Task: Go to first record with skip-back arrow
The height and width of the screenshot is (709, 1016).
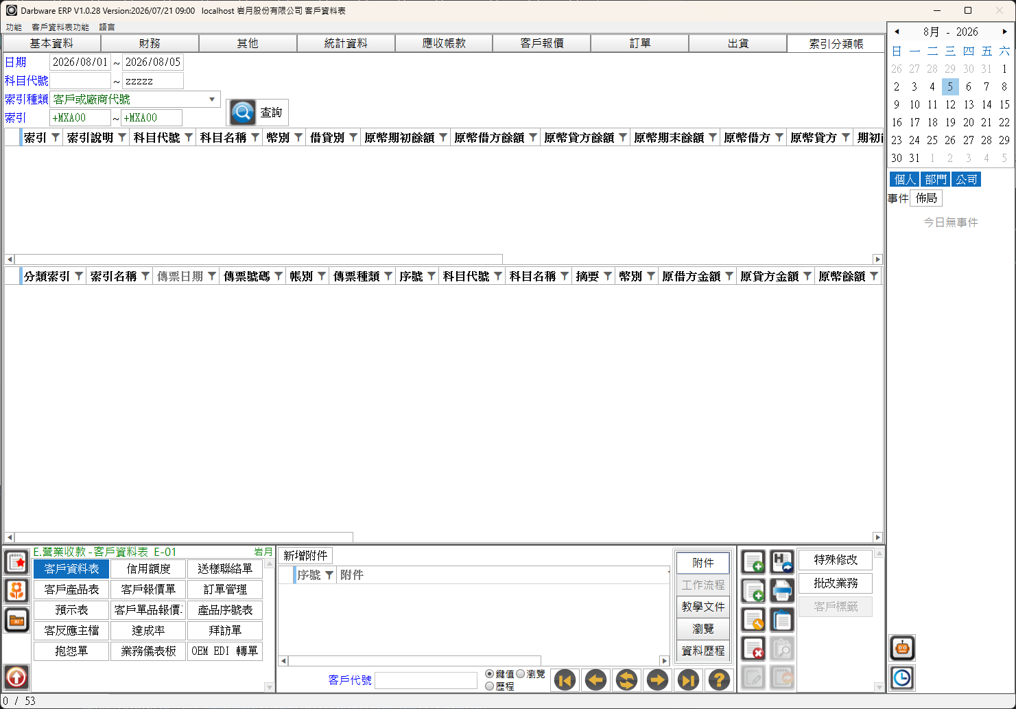Action: point(565,680)
